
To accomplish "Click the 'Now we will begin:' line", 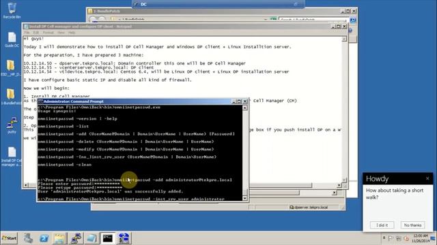I will 46,88.
